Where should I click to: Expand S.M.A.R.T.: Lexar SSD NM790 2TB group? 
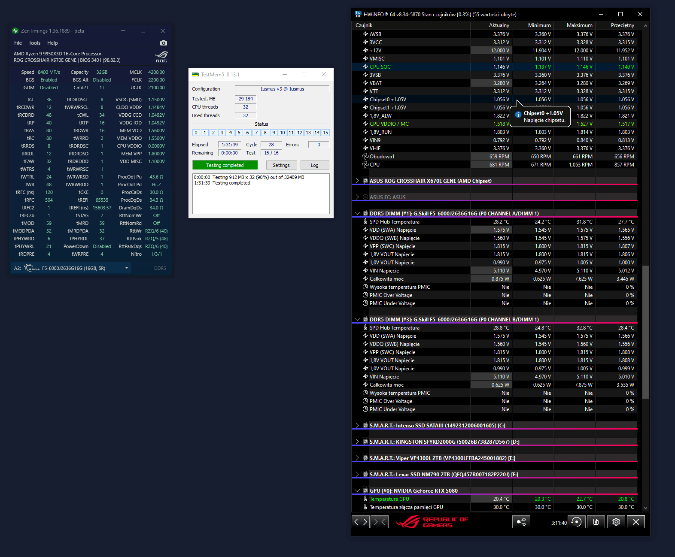coord(357,474)
